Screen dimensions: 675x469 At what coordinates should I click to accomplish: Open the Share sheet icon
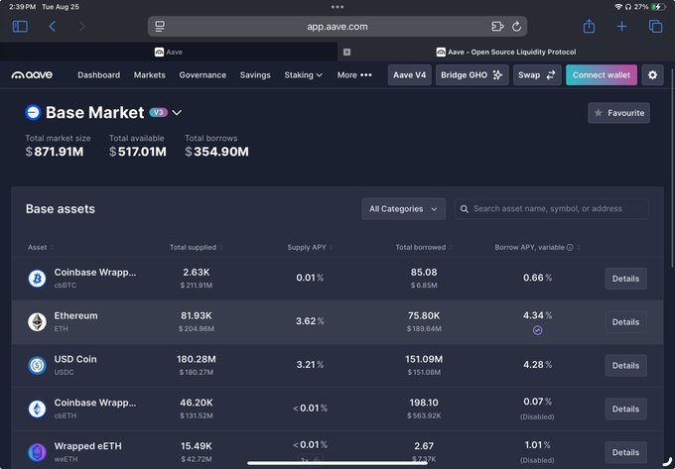coord(589,27)
